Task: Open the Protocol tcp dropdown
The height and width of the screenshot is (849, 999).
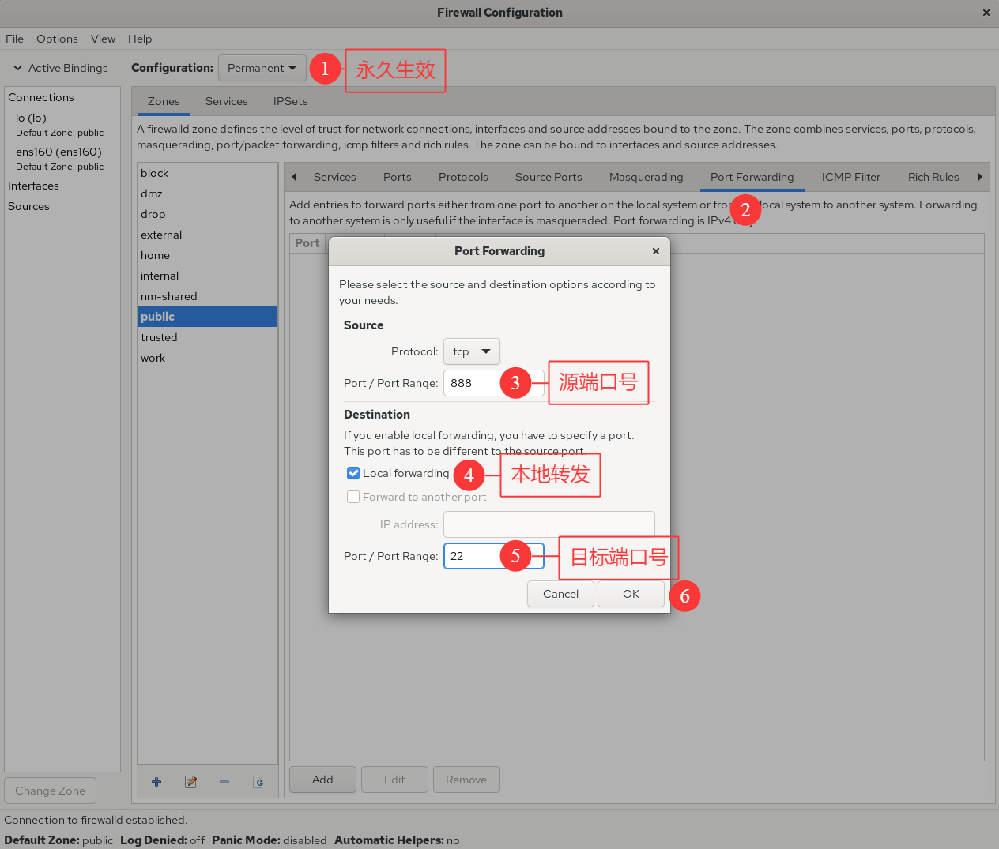Action: [471, 351]
